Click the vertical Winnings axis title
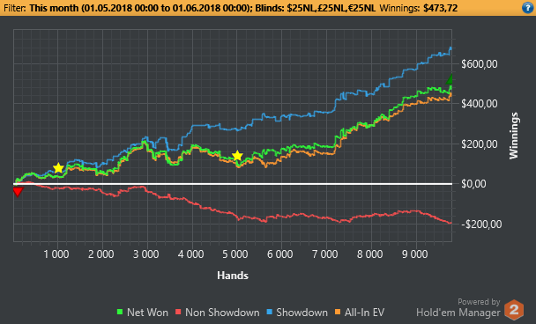This screenshot has height=324, width=536. click(x=514, y=136)
